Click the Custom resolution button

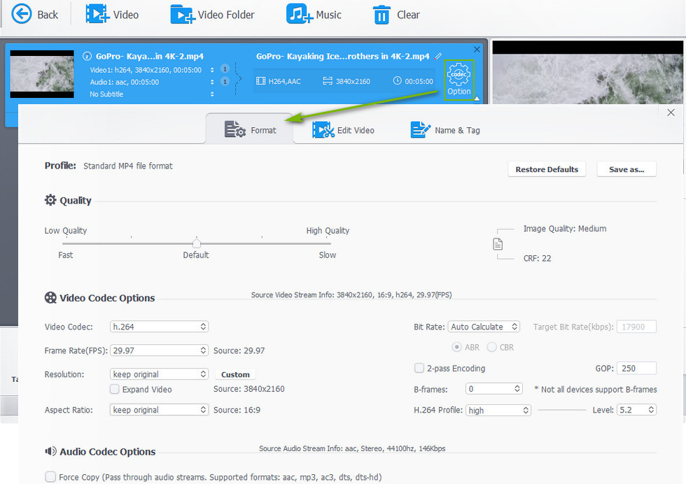point(235,374)
